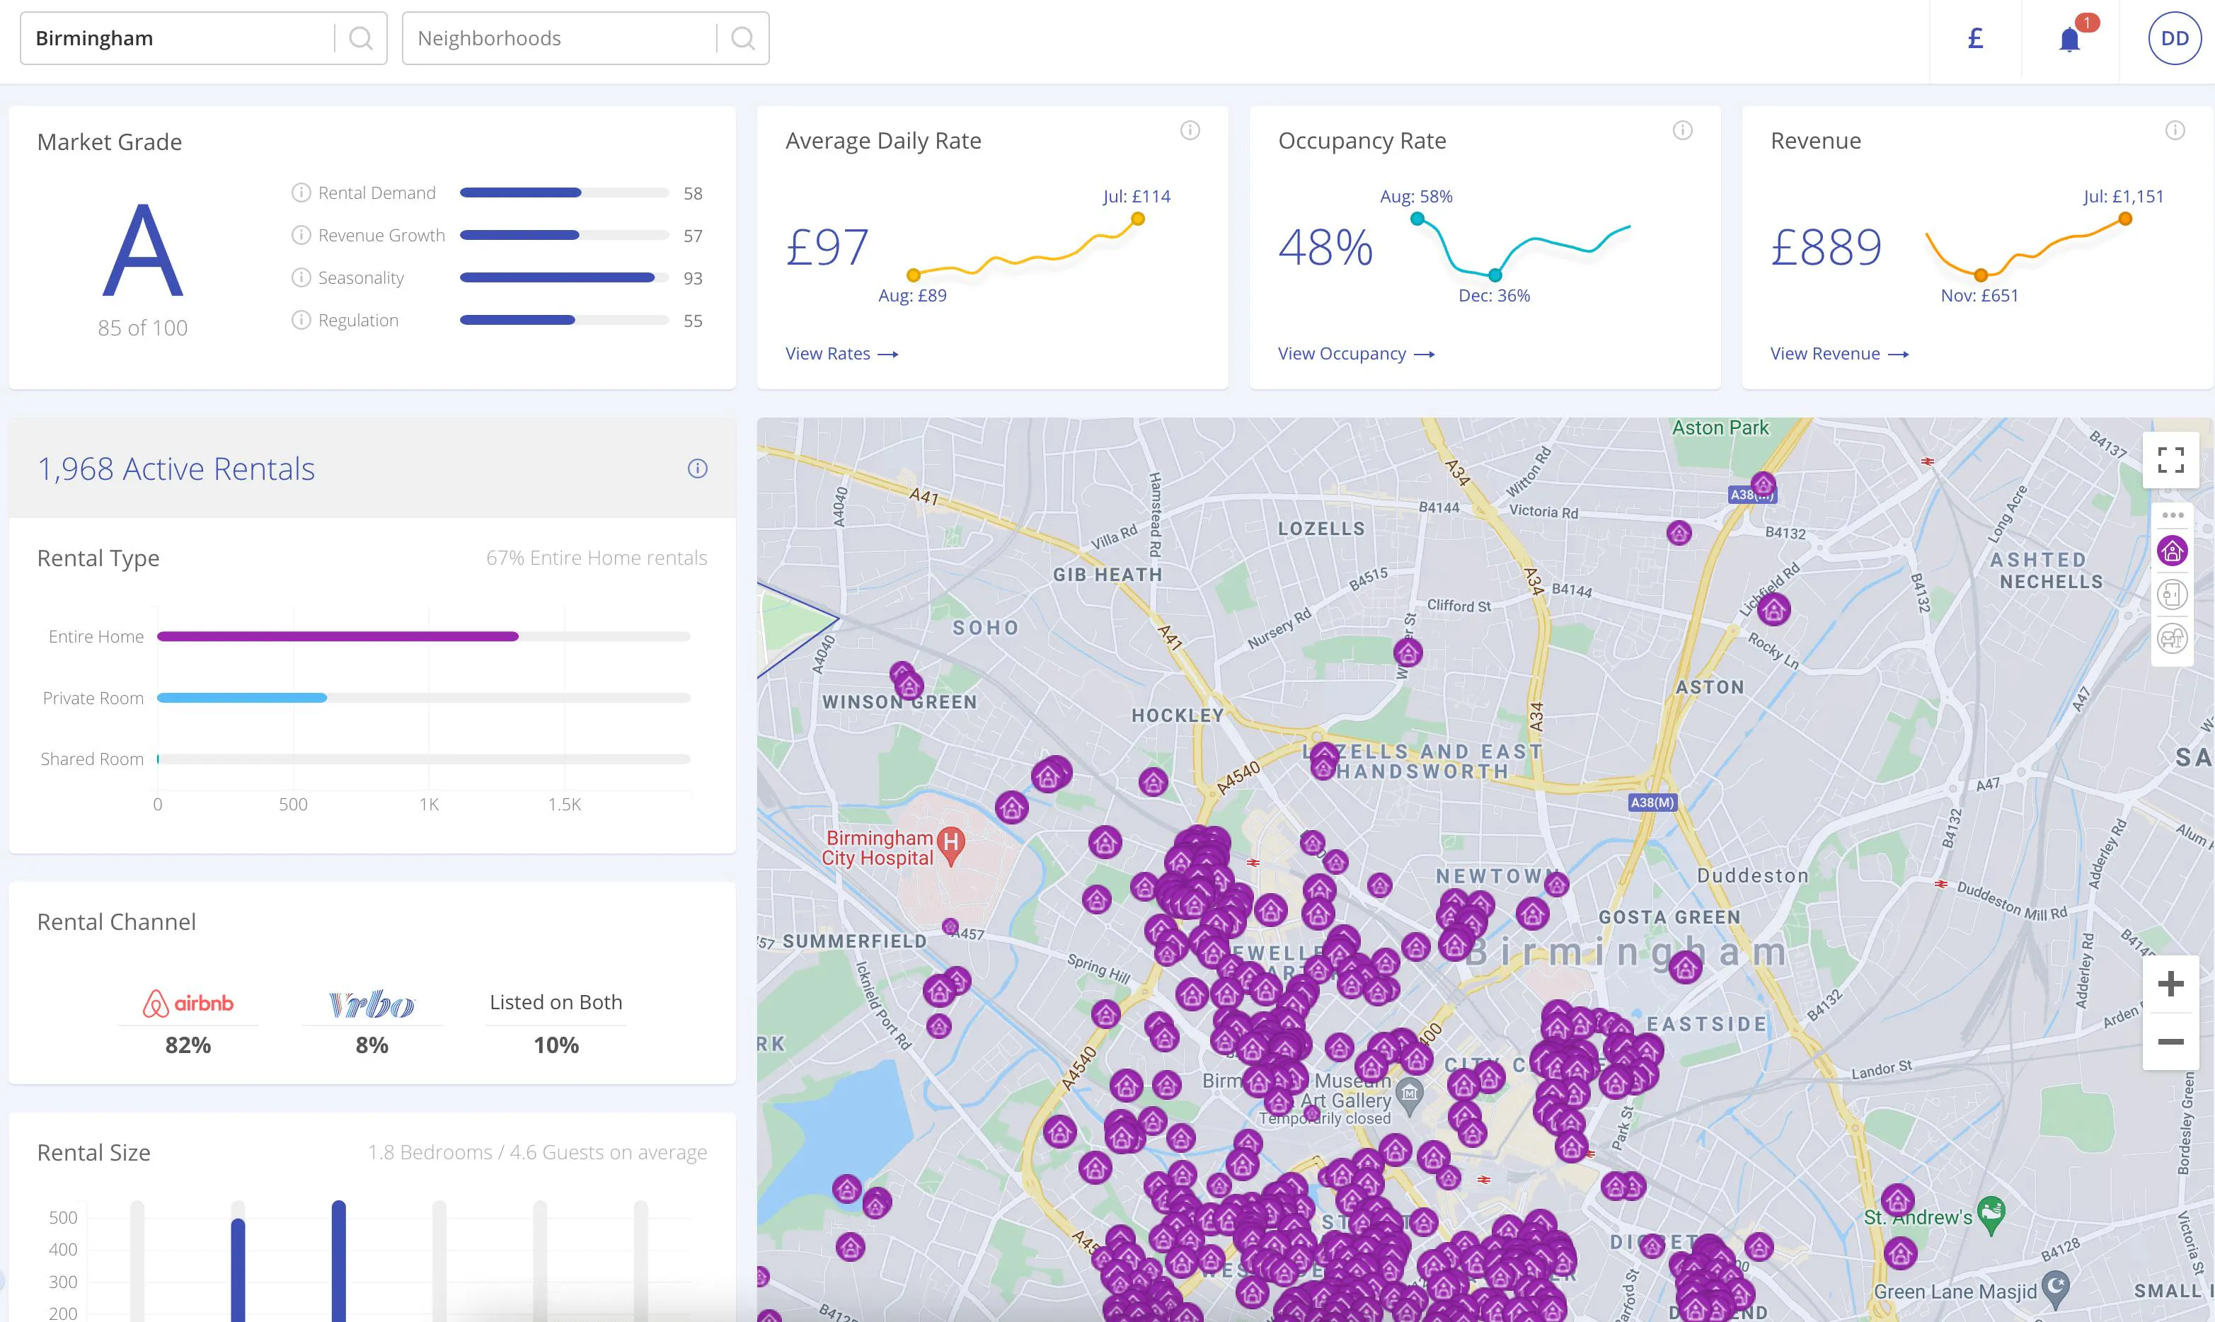2215x1322 pixels.
Task: Open the notifications bell
Action: [x=2070, y=39]
